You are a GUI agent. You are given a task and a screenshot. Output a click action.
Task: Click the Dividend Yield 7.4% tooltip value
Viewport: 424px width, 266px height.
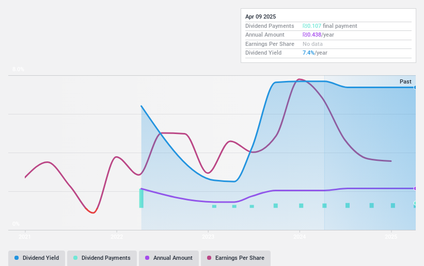[x=308, y=53]
